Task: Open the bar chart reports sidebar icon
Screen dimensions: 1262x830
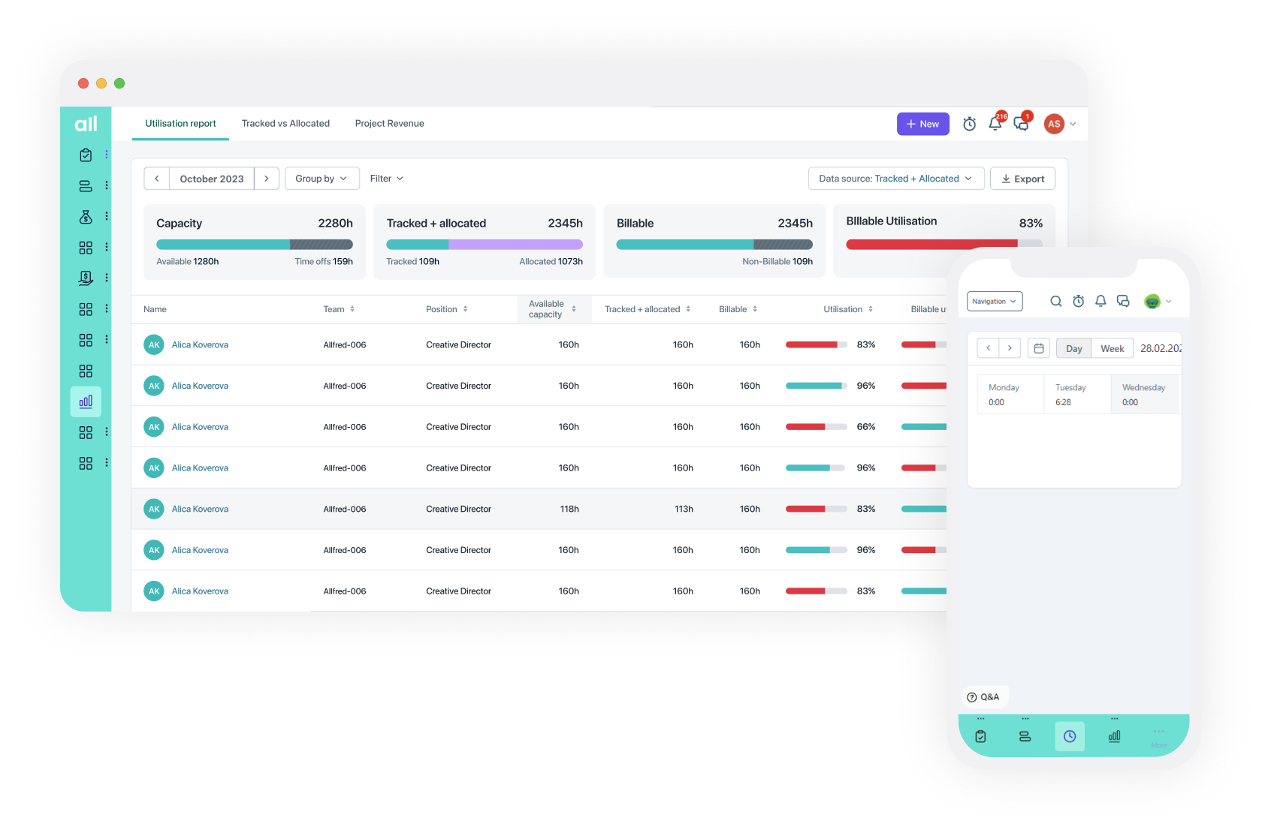Action: 86,401
